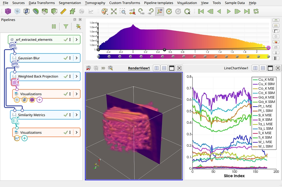Toggle RenderView1 3D interaction mode
The height and width of the screenshot is (187, 282).
[x=103, y=68]
